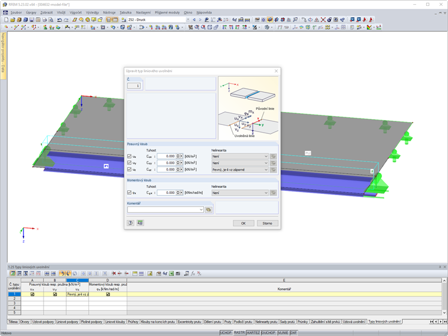Screen dimensions: 448x336
Task: Click the new line tool icon
Action: point(17,27)
